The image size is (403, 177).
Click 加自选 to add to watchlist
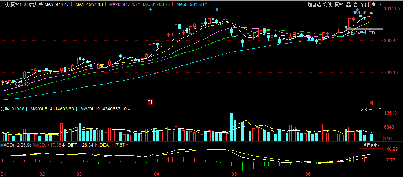[314, 4]
